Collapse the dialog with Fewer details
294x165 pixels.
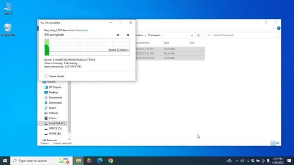54,76
